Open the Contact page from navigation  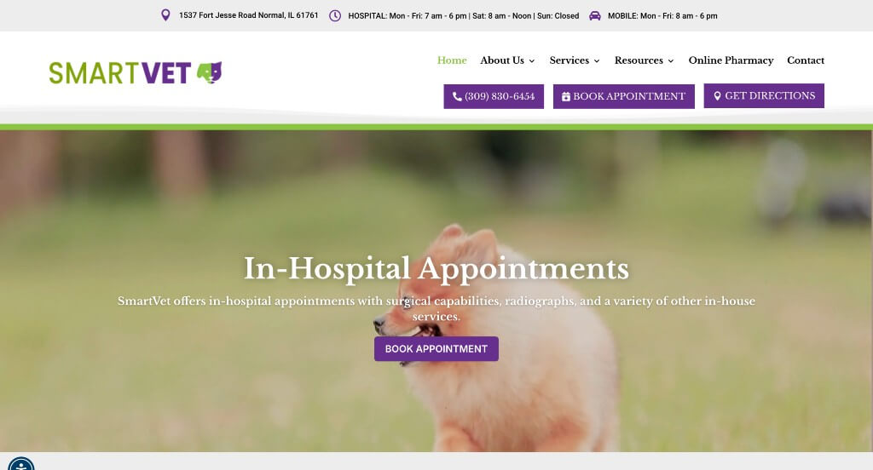[x=805, y=60]
